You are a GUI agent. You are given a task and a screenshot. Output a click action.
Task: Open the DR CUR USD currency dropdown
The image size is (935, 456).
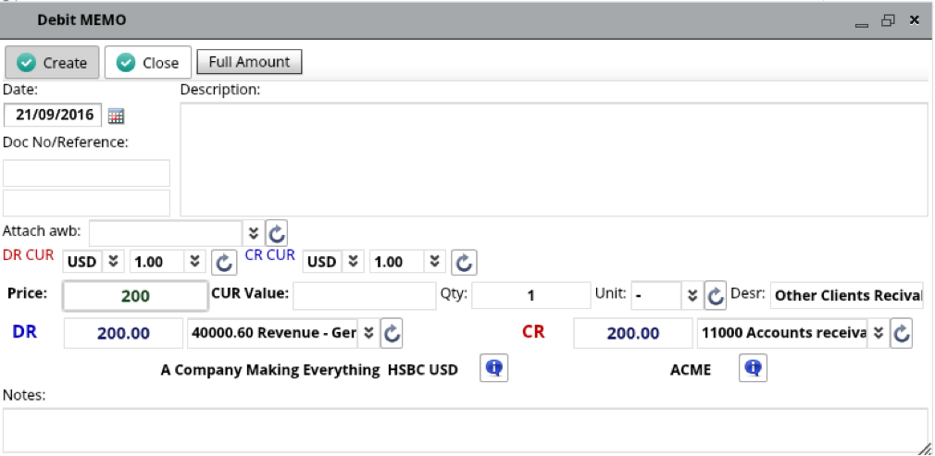[113, 263]
